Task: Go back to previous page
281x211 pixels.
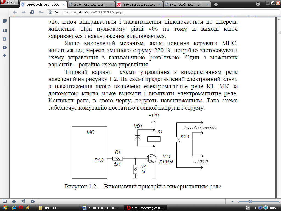Action: coord(15,12)
